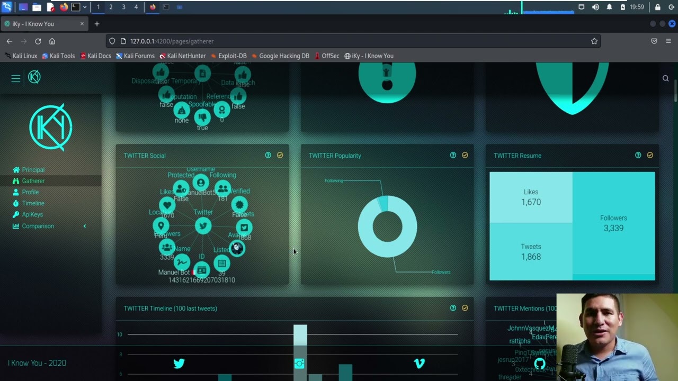The width and height of the screenshot is (678, 381).
Task: Select the Location pin node
Action: pyautogui.click(x=161, y=226)
